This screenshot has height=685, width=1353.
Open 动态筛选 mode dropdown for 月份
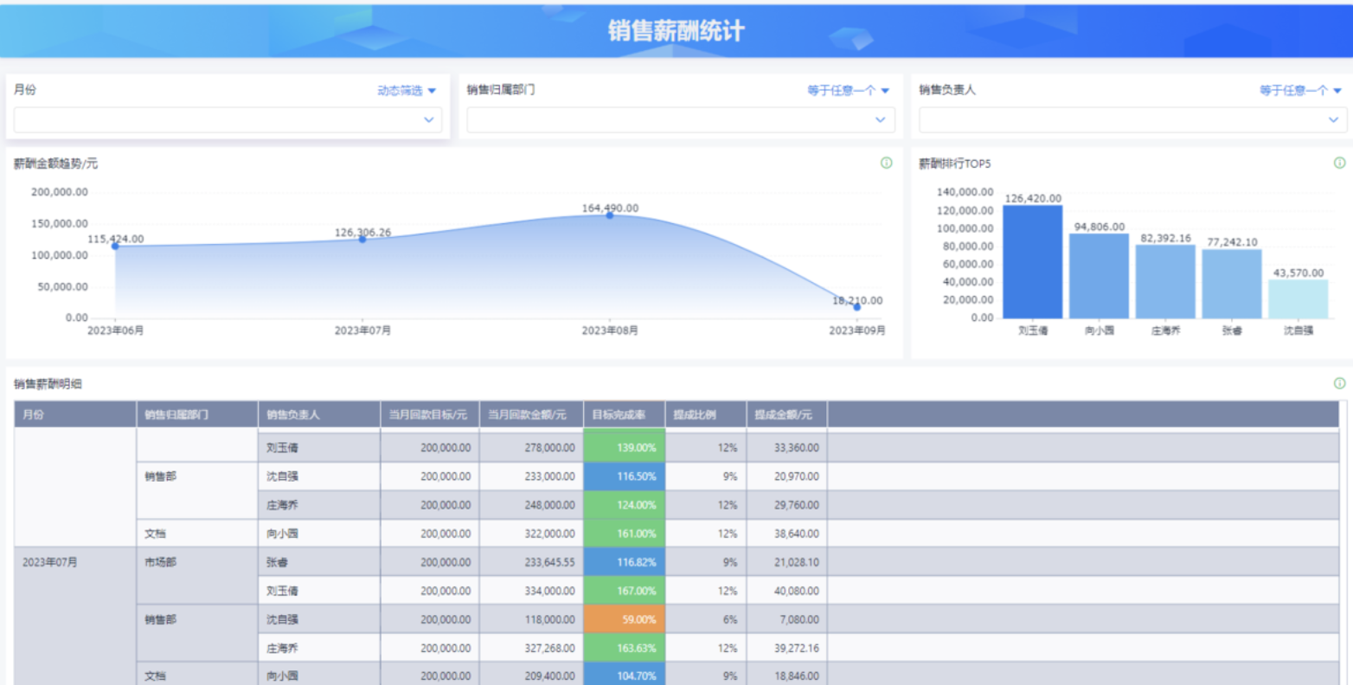(x=407, y=90)
